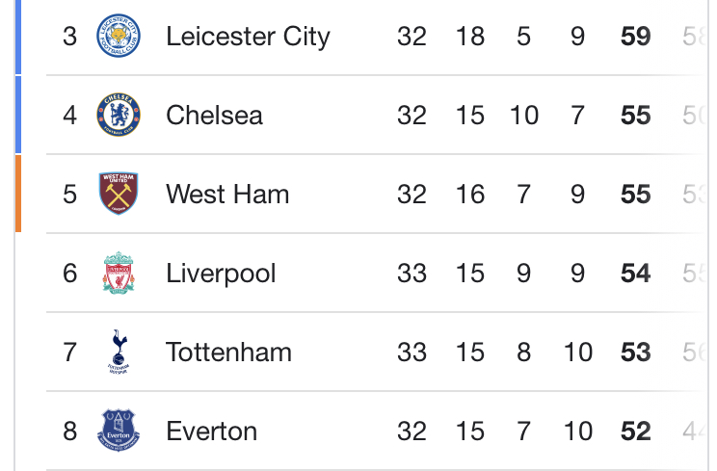Screen dimensions: 717x471
Task: Click the Chelsea club crest
Action: click(119, 116)
